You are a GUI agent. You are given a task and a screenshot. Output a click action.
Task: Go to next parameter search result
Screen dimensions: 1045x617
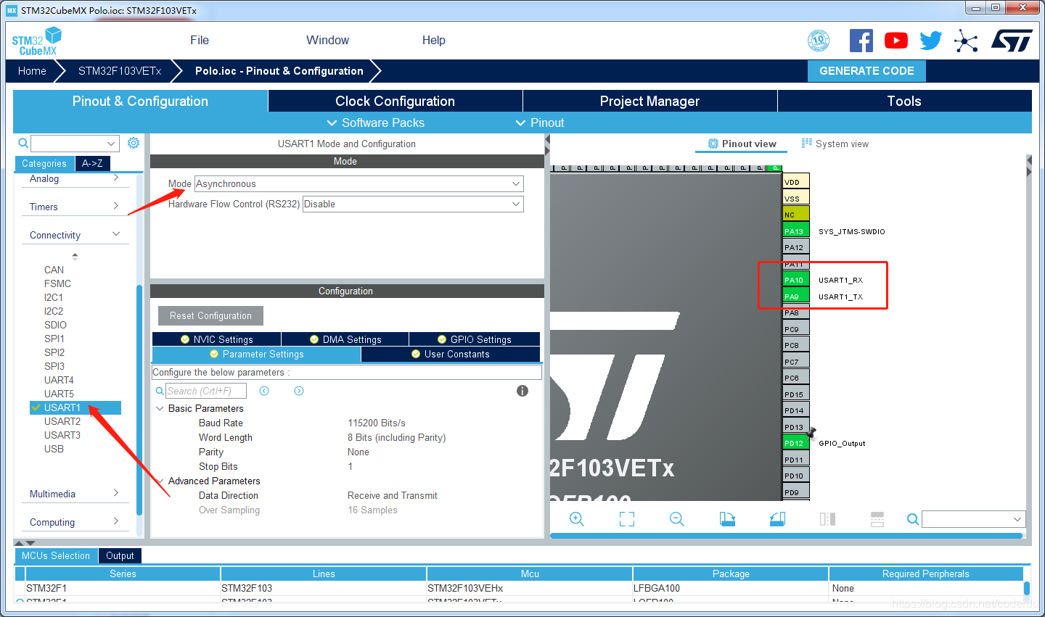click(299, 391)
